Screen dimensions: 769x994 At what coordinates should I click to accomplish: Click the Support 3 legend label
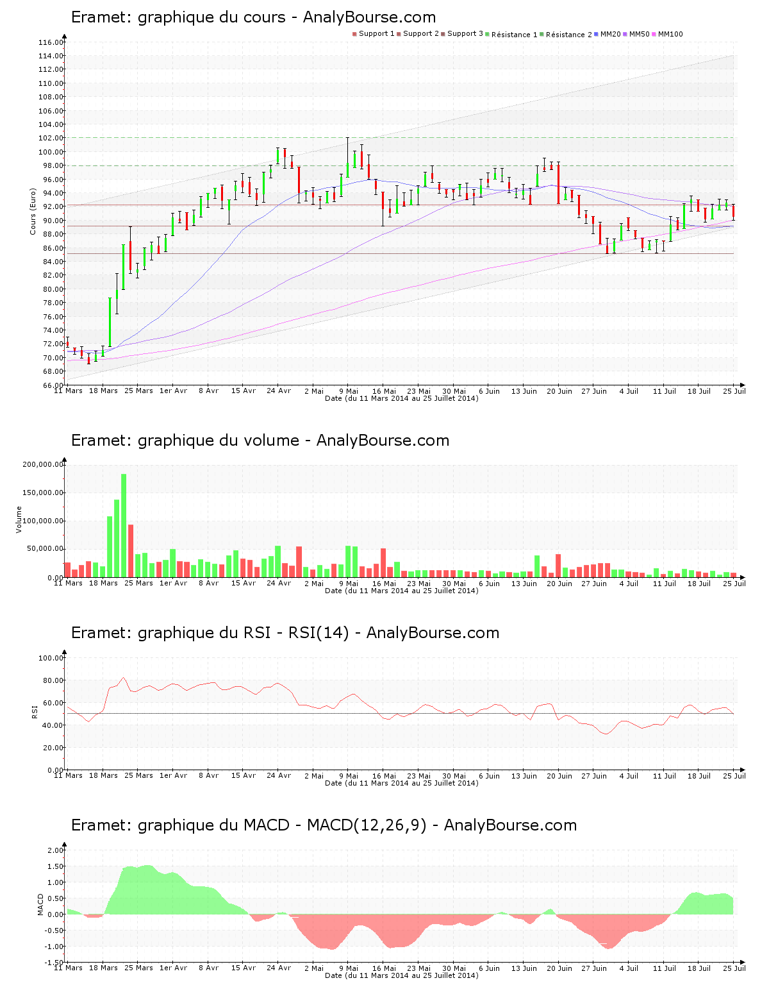(x=465, y=34)
